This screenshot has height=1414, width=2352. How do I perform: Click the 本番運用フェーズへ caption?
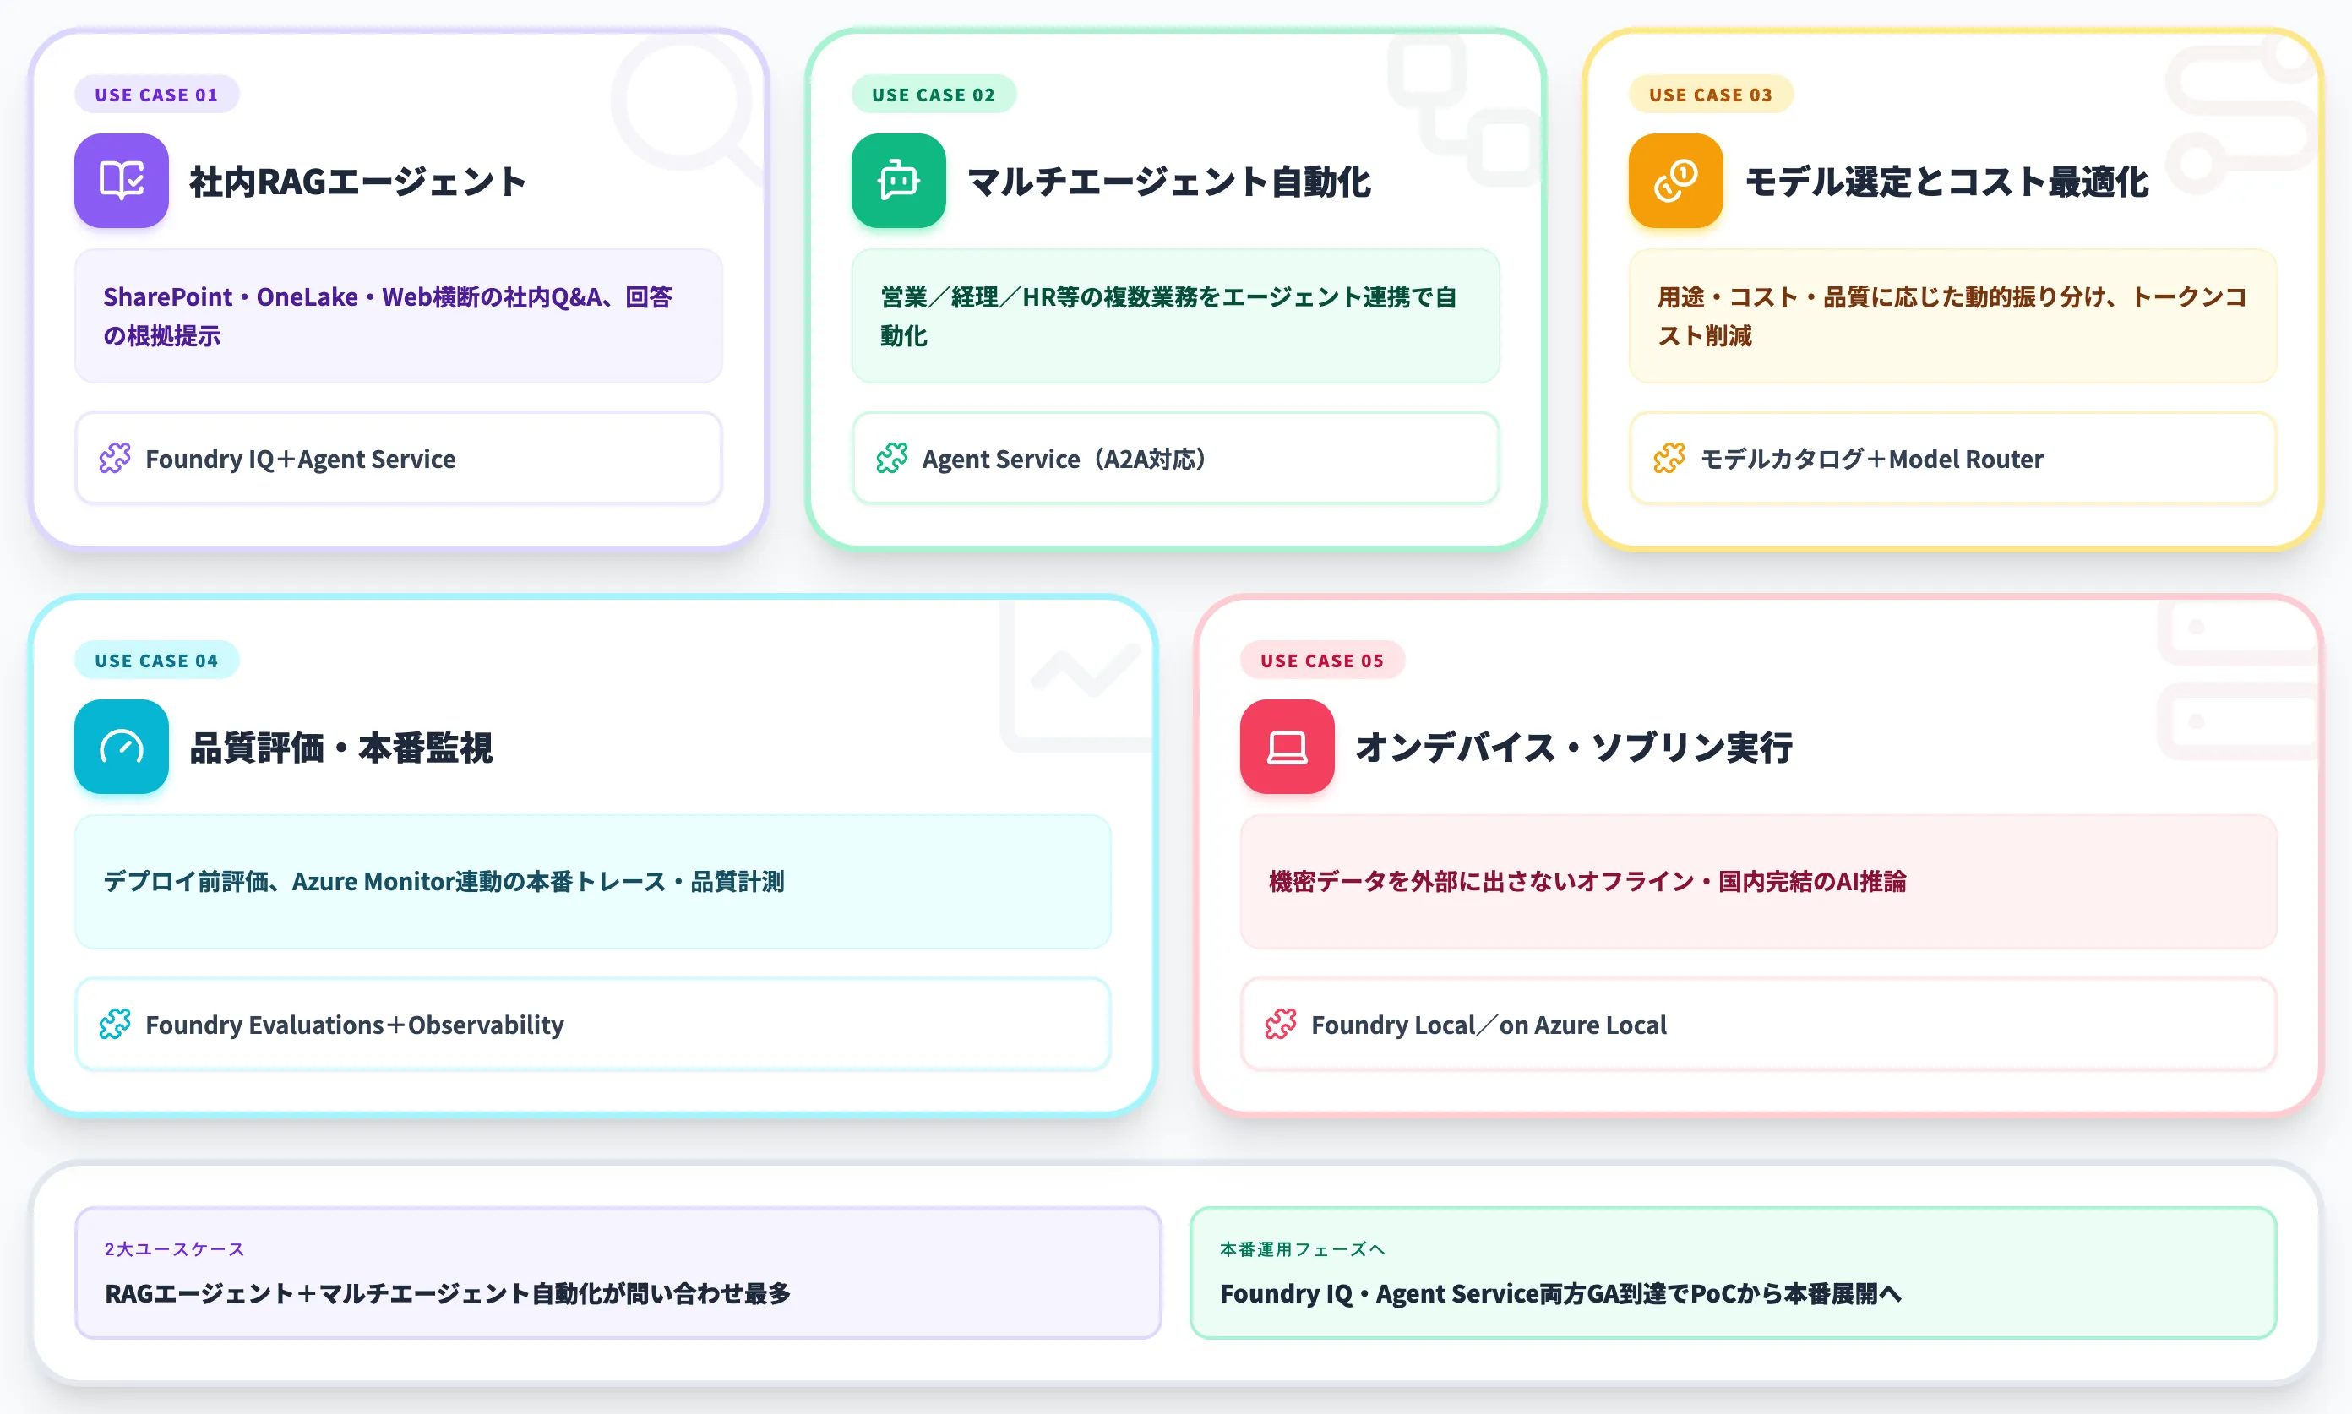pos(1302,1249)
